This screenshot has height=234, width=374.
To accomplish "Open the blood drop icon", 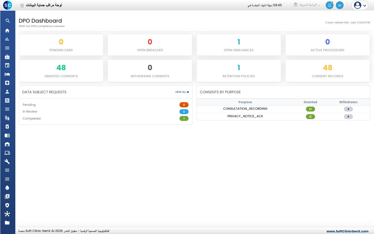I will (7, 188).
